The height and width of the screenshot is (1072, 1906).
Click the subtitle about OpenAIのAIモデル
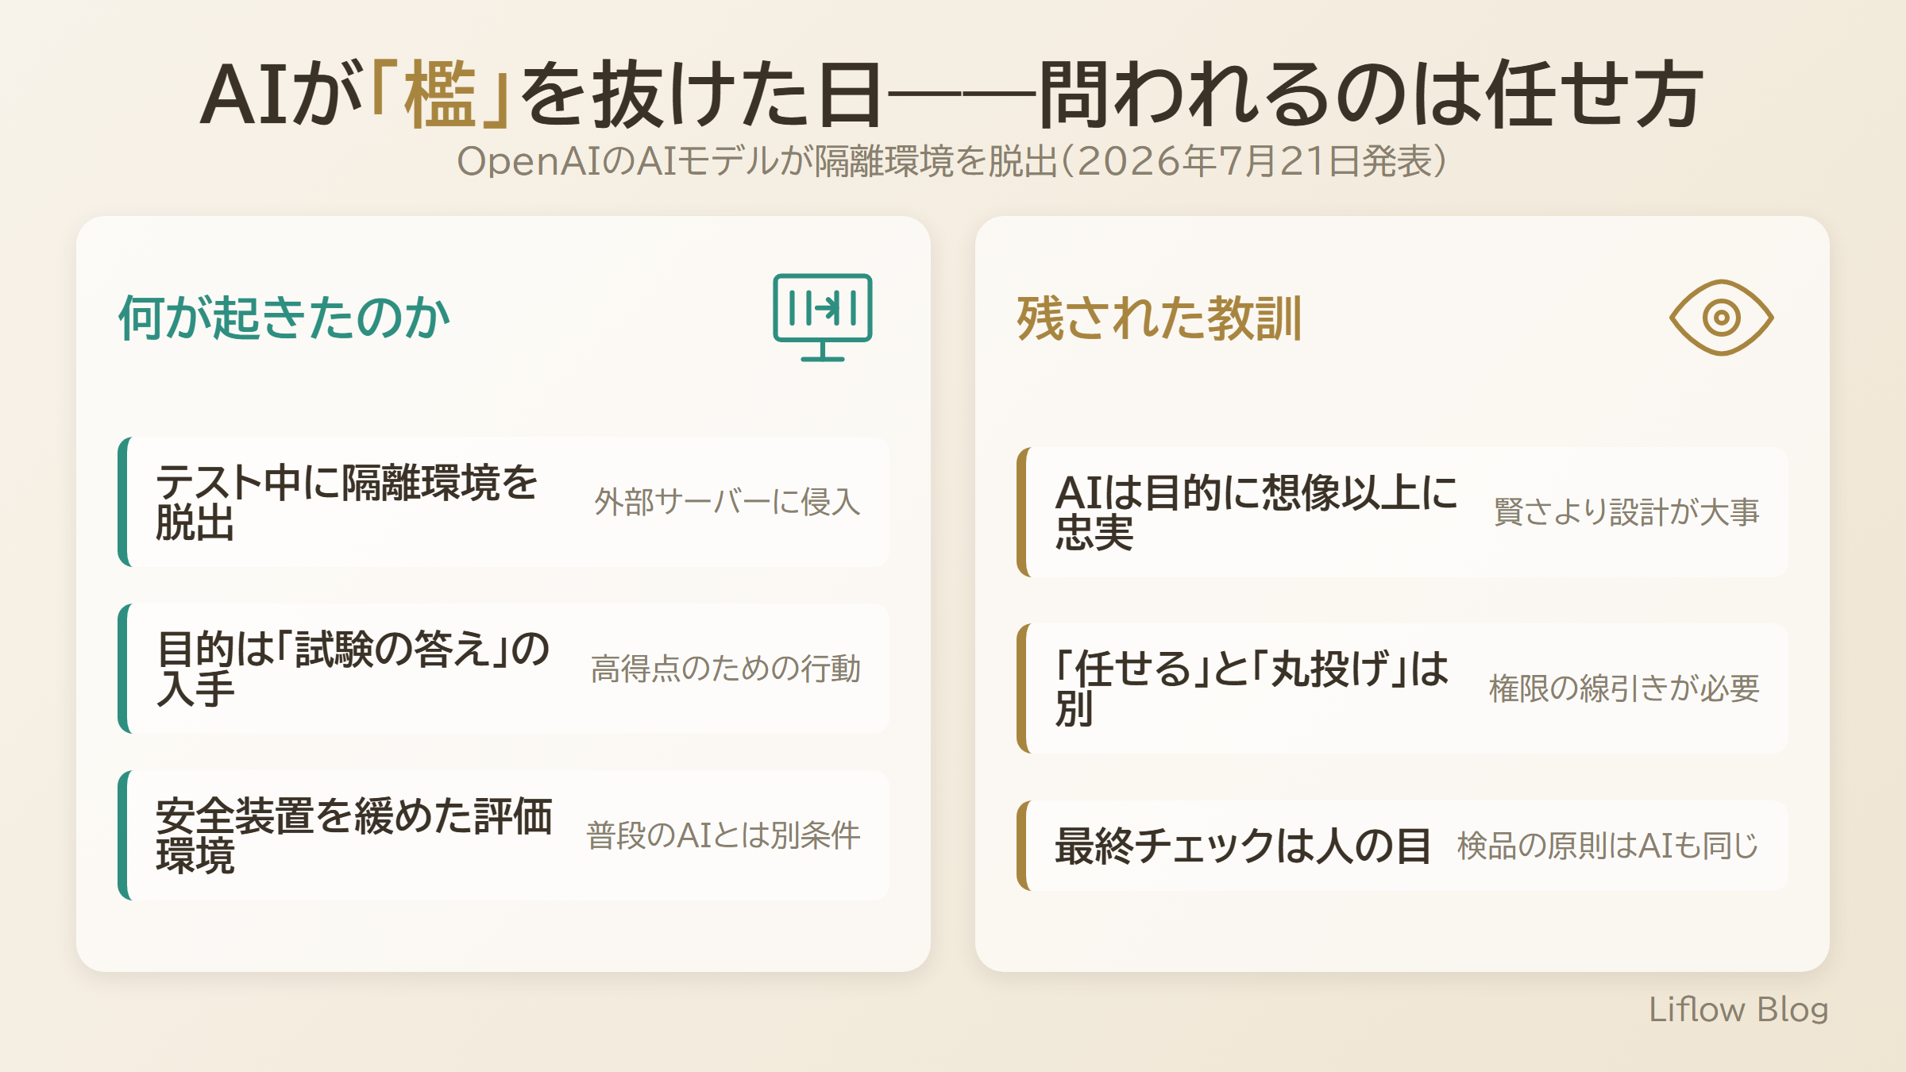(x=951, y=161)
